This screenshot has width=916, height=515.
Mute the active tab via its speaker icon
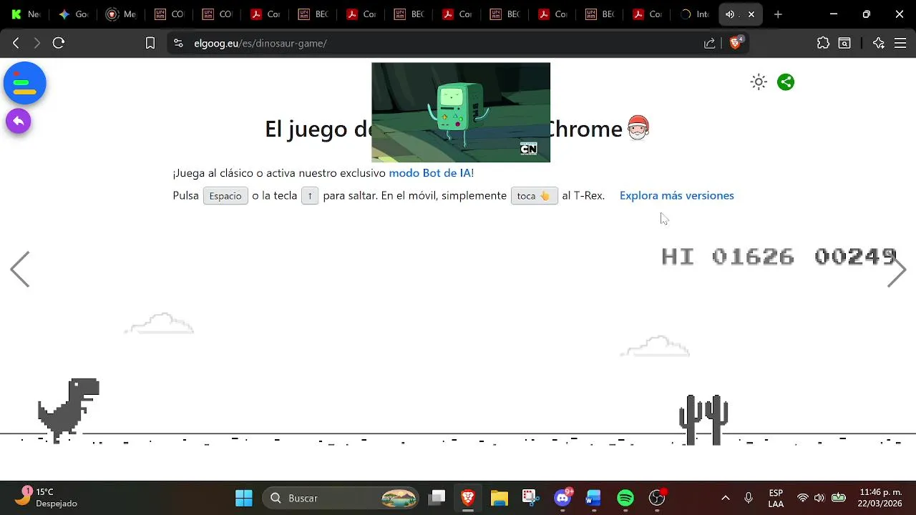coord(729,14)
